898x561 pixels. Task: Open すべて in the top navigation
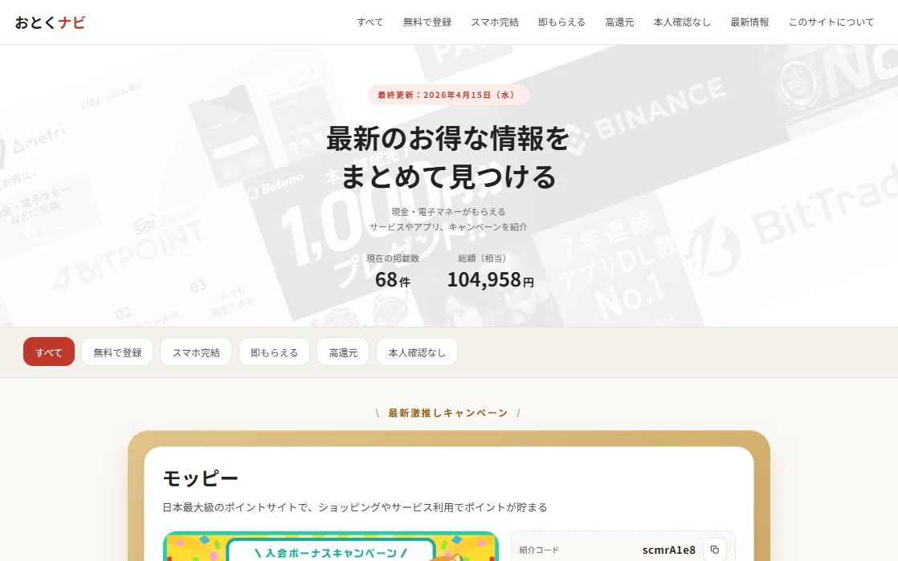pos(370,22)
